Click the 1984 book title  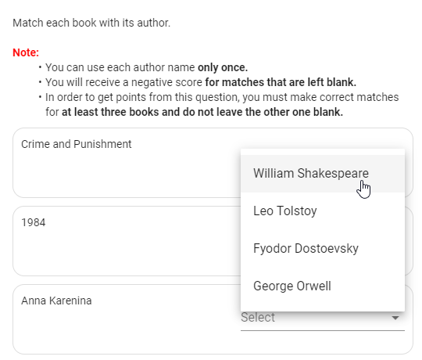34,222
